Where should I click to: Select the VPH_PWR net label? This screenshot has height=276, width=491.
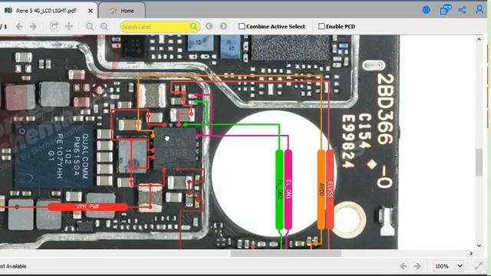point(87,207)
